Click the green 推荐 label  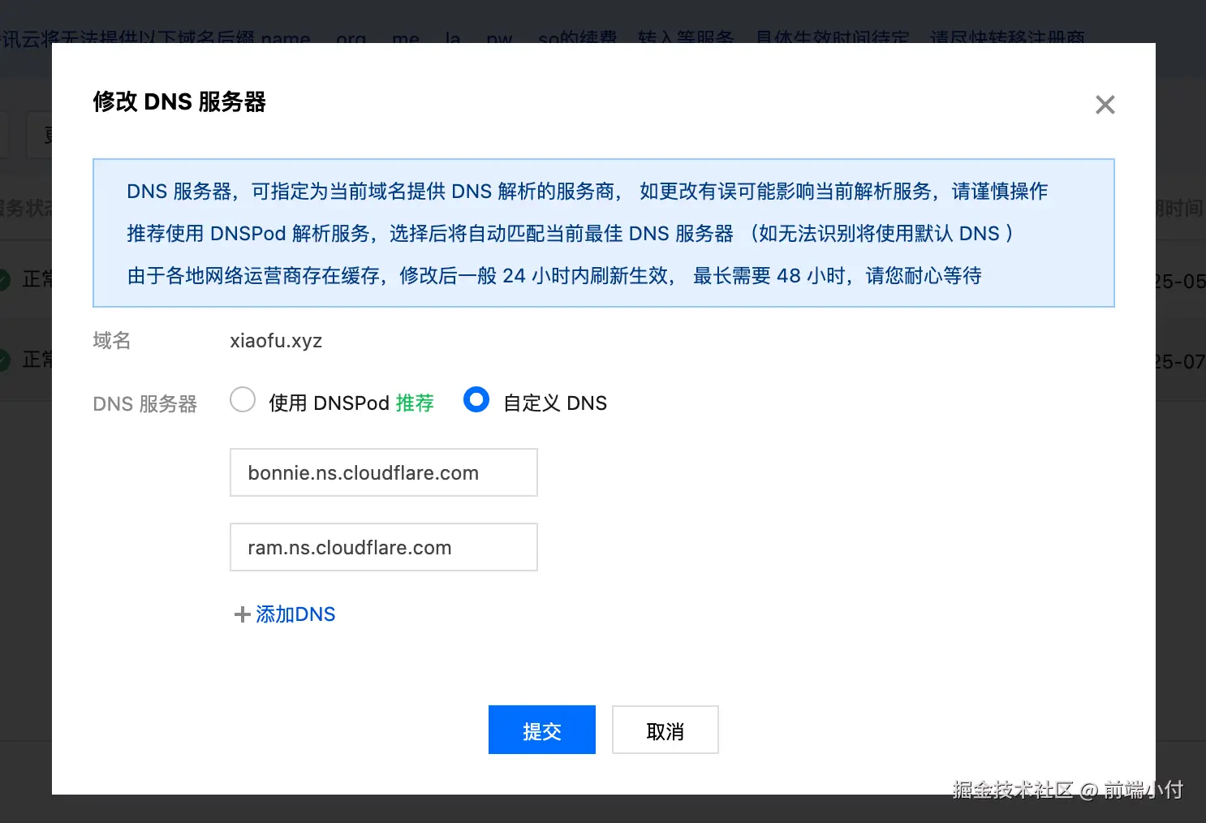pyautogui.click(x=415, y=403)
